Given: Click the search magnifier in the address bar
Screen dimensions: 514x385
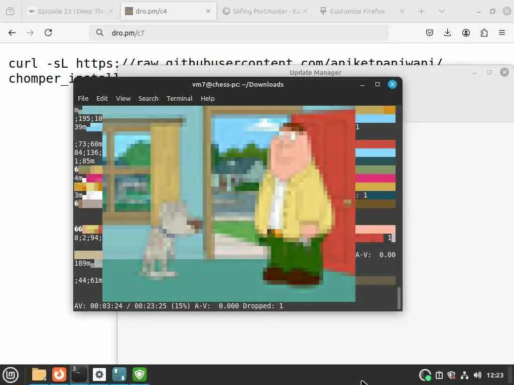Looking at the screenshot, I should (x=100, y=33).
